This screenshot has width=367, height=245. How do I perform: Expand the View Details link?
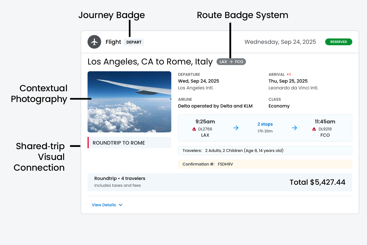click(104, 205)
